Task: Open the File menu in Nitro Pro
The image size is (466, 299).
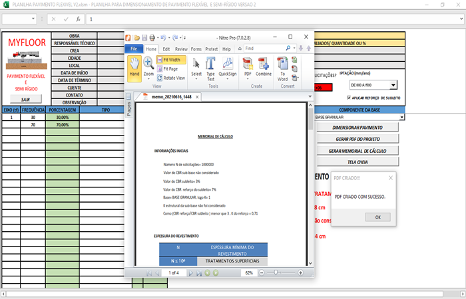Action: click(x=133, y=49)
